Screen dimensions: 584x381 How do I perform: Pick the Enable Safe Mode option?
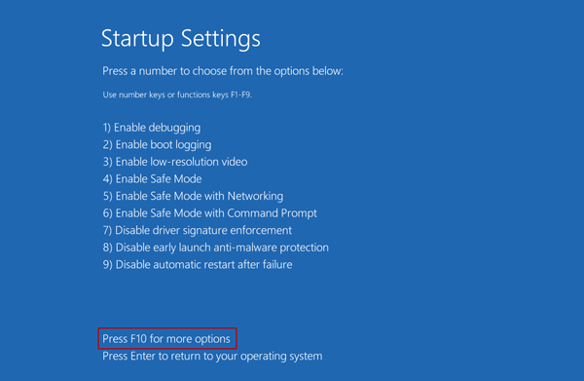click(153, 179)
